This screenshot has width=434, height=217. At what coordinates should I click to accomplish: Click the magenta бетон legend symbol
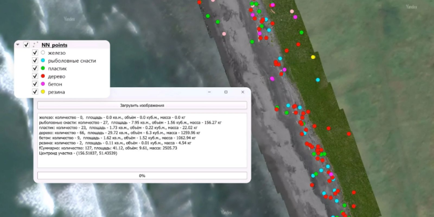pyautogui.click(x=43, y=84)
